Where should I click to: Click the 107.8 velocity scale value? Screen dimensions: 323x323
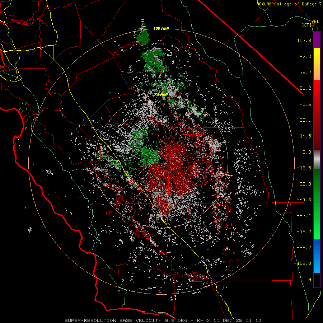point(304,40)
